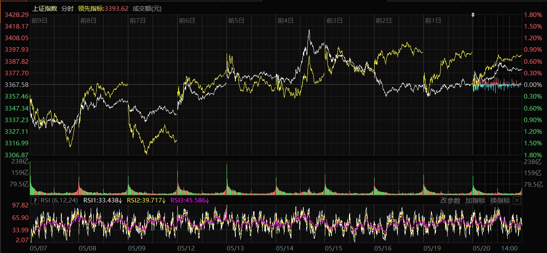The image size is (547, 253).
Task: Click the 05/15 date on time axis
Action: click(334, 248)
